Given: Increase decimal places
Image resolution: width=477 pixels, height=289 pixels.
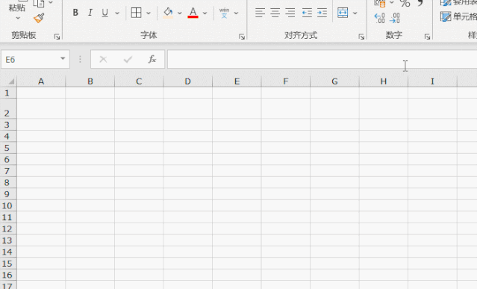Looking at the screenshot, I should coord(379,18).
